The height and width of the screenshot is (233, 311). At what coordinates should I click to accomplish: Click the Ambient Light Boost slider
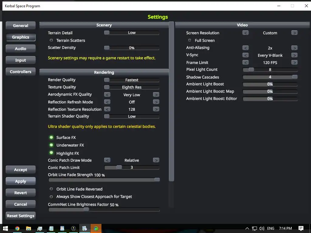[270, 84]
